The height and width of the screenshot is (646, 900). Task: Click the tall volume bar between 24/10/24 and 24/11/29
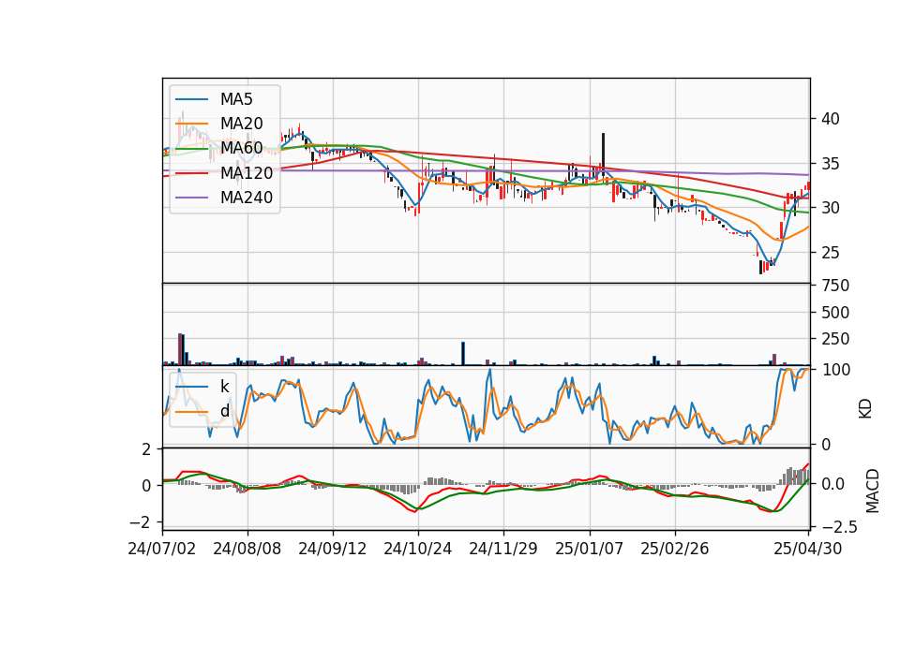[x=463, y=354]
